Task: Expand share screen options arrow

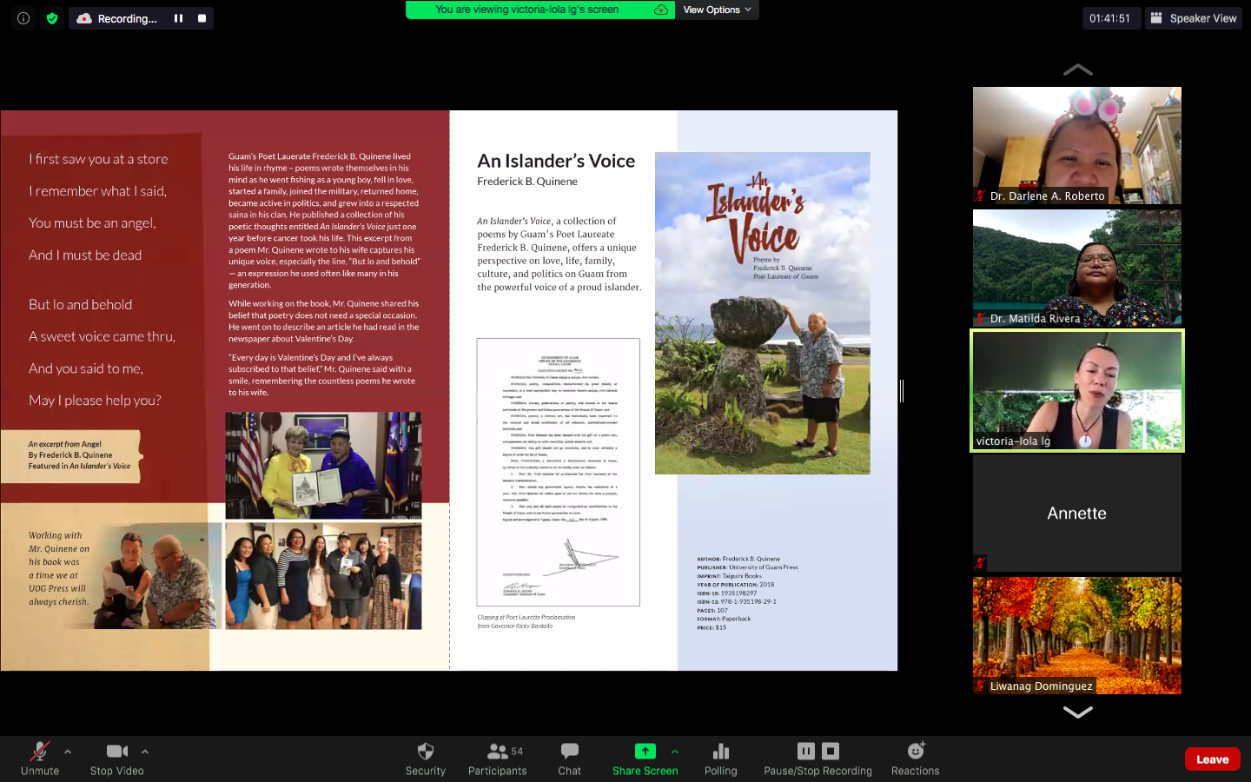Action: [675, 752]
